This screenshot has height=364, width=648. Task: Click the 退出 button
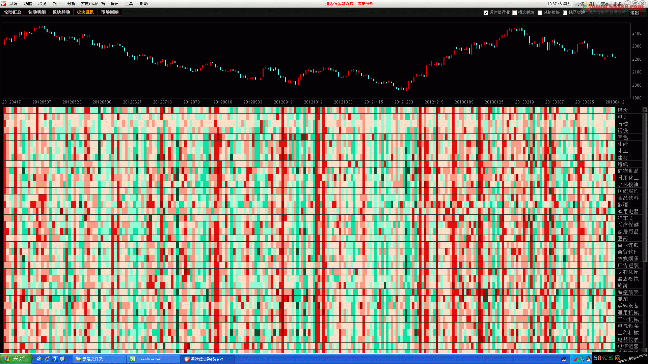click(x=635, y=13)
